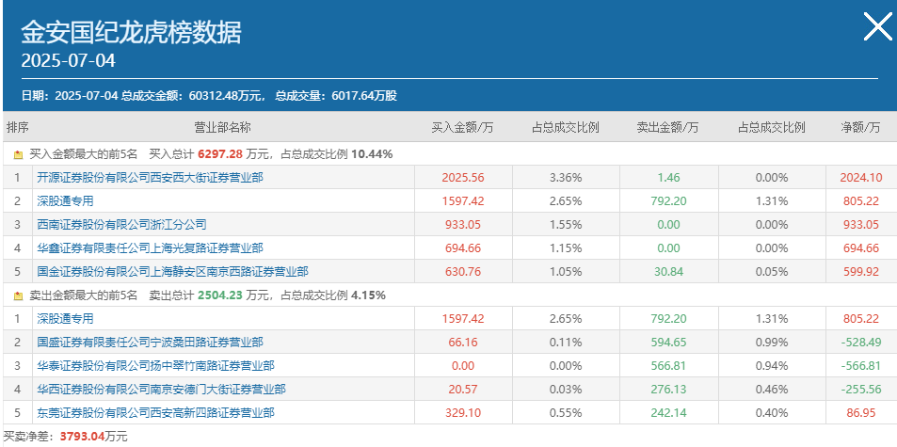The width and height of the screenshot is (897, 447).
Task: Click the 1.55% ratio cell
Action: (x=565, y=225)
